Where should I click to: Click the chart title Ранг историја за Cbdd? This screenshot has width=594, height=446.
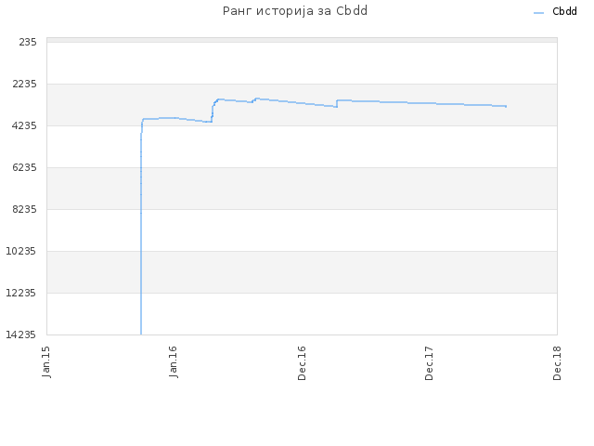coord(295,11)
